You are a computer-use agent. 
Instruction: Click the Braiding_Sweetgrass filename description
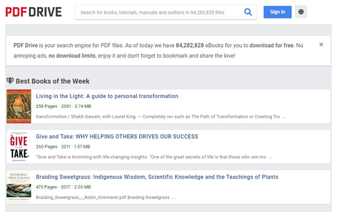(106, 197)
